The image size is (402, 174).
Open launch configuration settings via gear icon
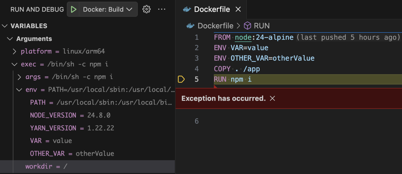[x=147, y=9]
